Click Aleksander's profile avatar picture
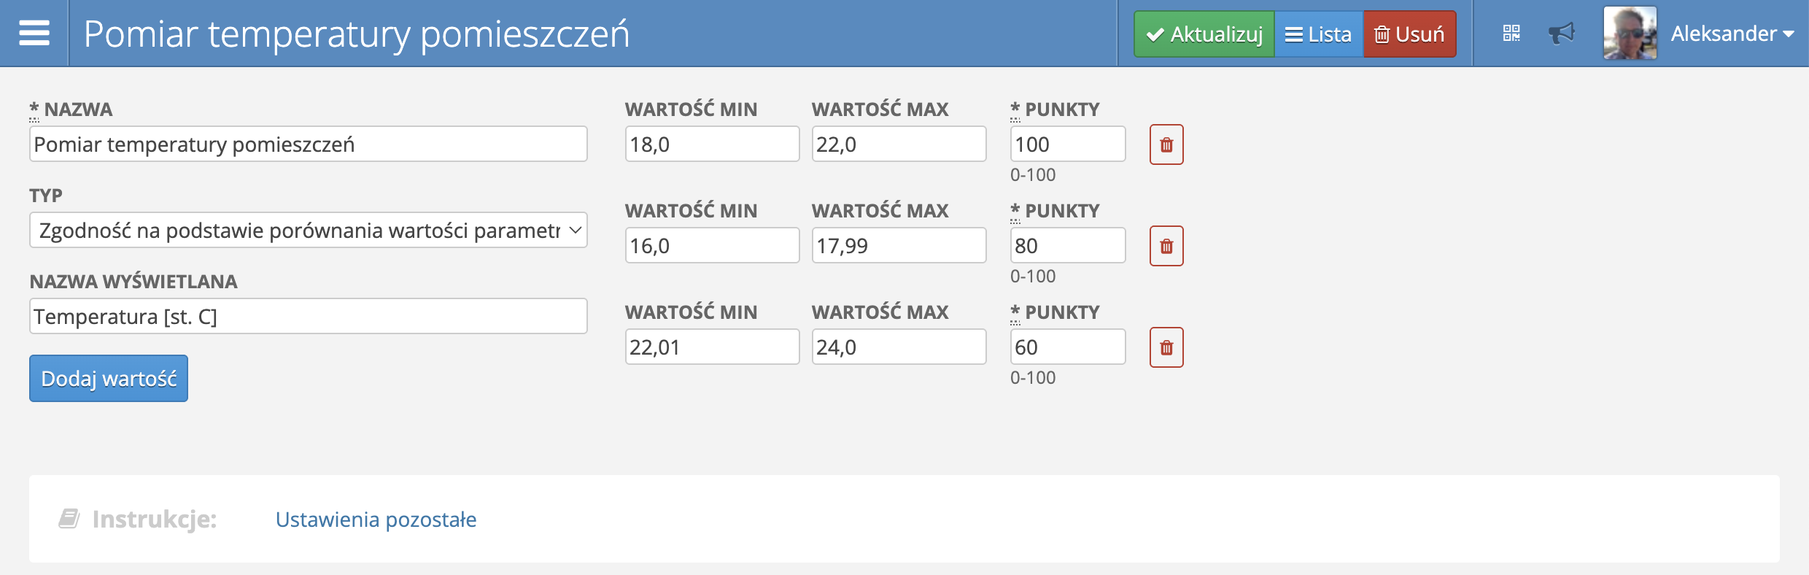 [1630, 34]
